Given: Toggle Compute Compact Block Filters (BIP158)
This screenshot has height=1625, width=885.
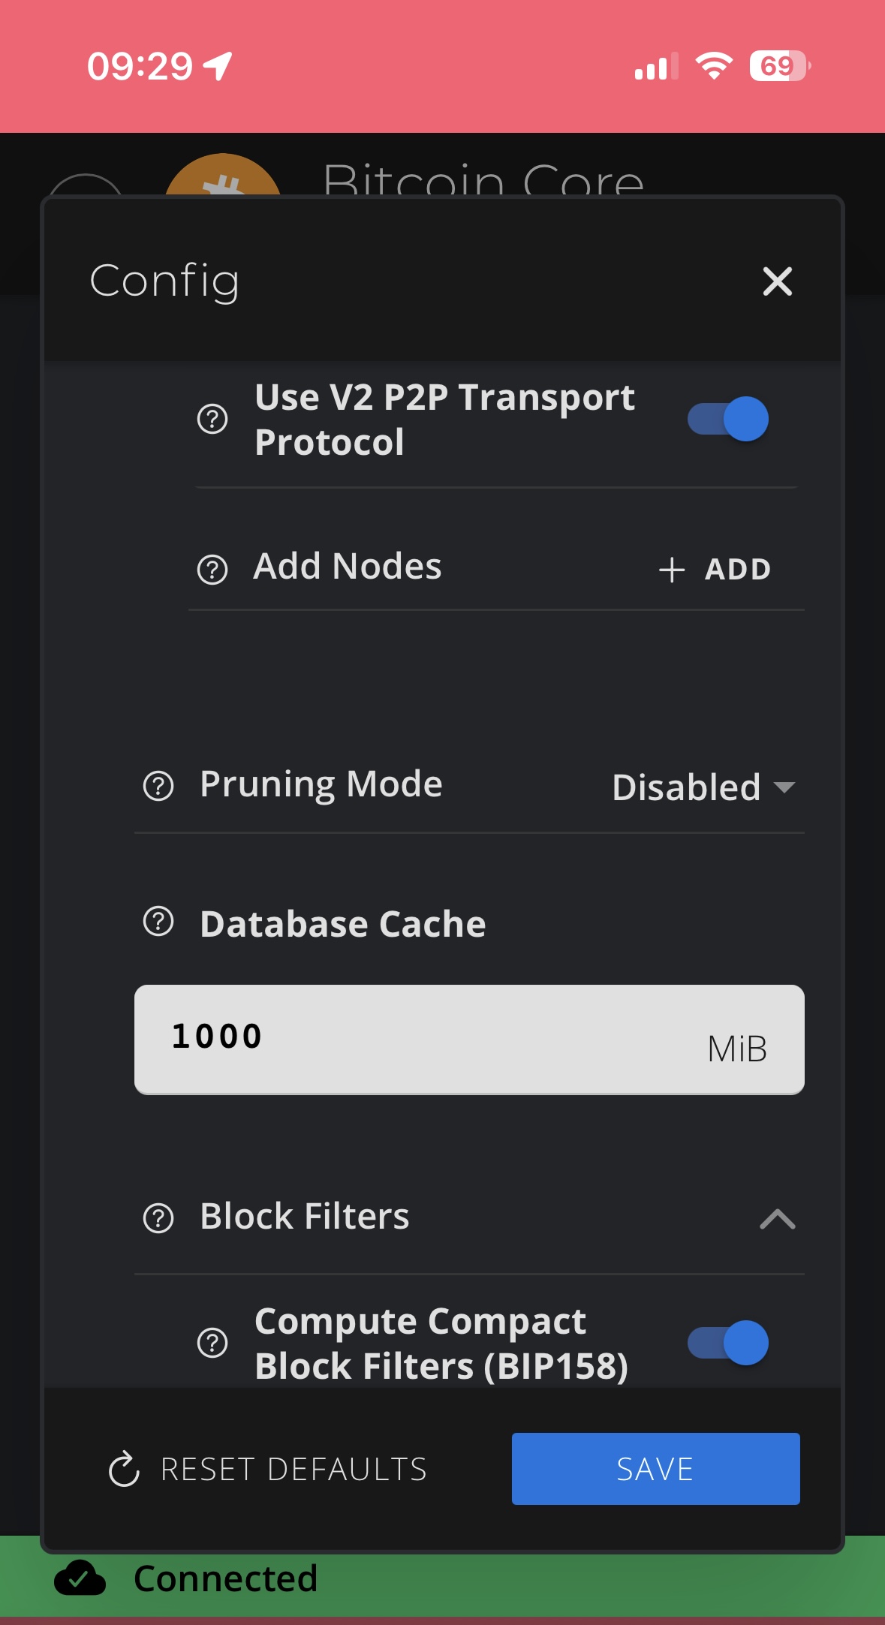Looking at the screenshot, I should point(728,1343).
